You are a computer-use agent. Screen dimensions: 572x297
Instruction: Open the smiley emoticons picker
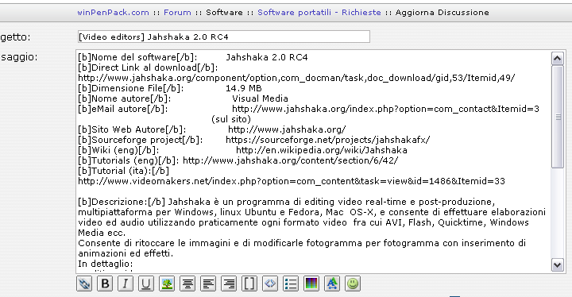pyautogui.click(x=353, y=283)
